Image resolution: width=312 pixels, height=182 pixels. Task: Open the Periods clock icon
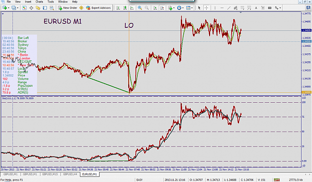(x=179, y=8)
